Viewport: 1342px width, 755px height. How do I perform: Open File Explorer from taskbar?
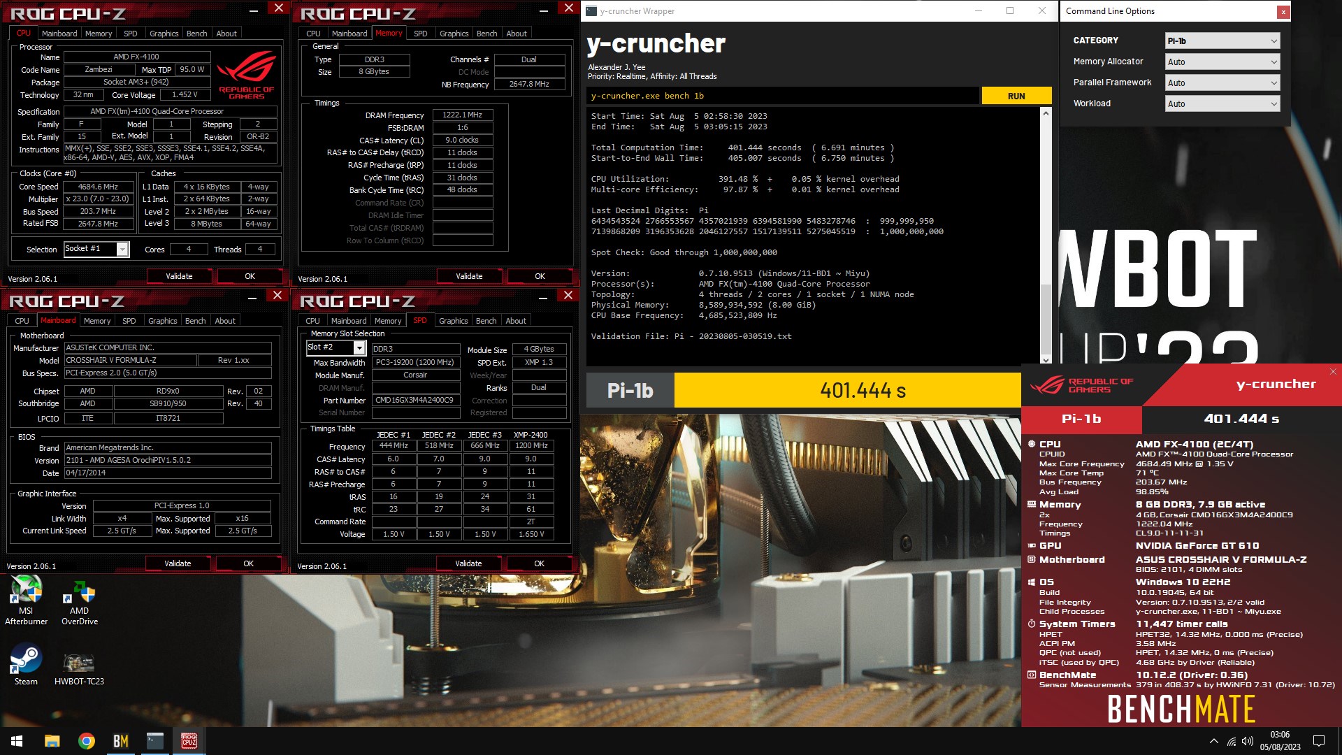click(52, 741)
